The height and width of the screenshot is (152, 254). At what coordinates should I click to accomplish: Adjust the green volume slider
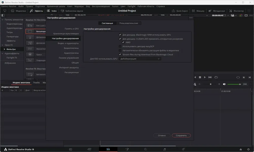(x=234, y=84)
